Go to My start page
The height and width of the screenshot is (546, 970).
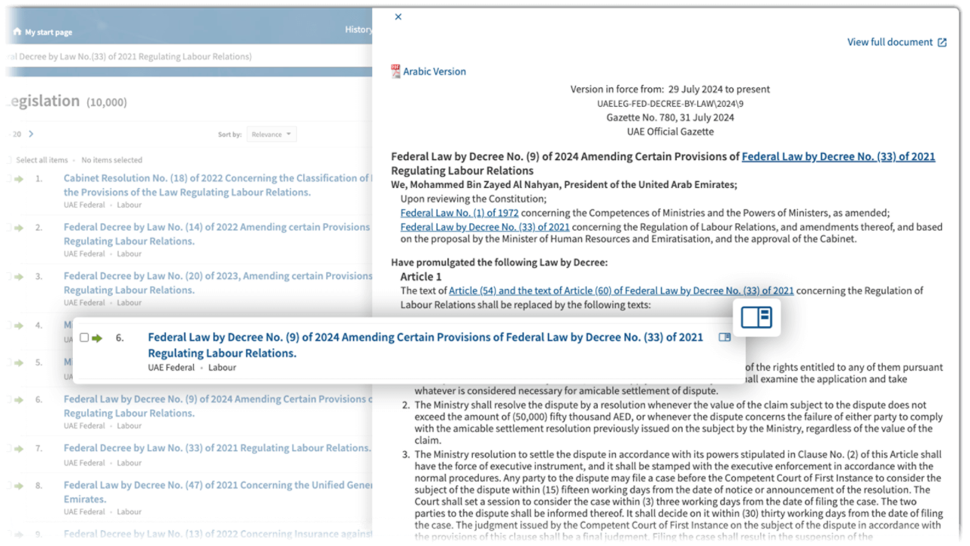point(48,33)
